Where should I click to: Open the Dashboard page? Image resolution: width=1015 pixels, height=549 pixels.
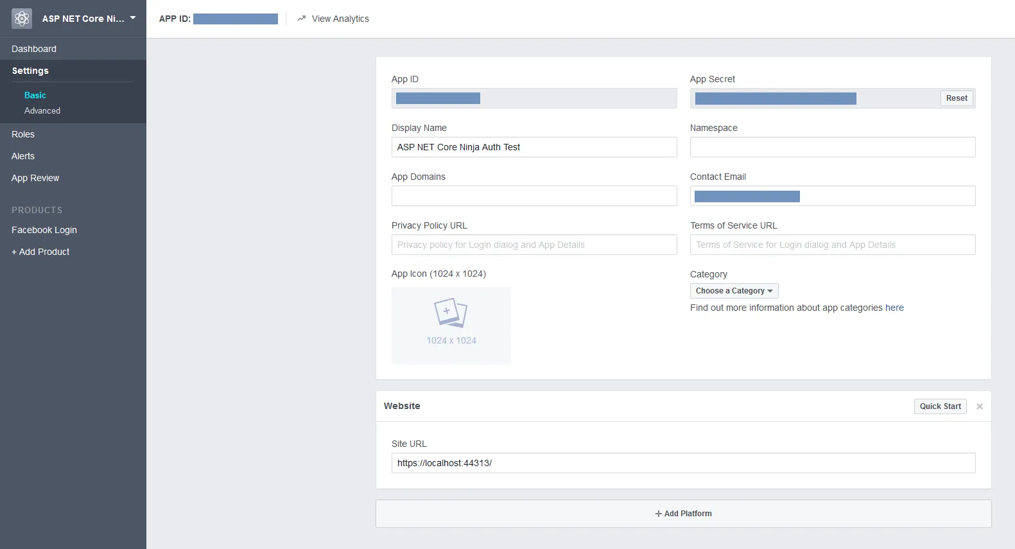tap(34, 49)
